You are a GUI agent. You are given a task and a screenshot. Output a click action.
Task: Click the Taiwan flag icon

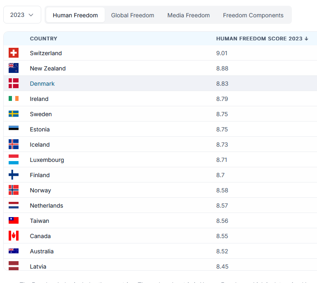14,221
